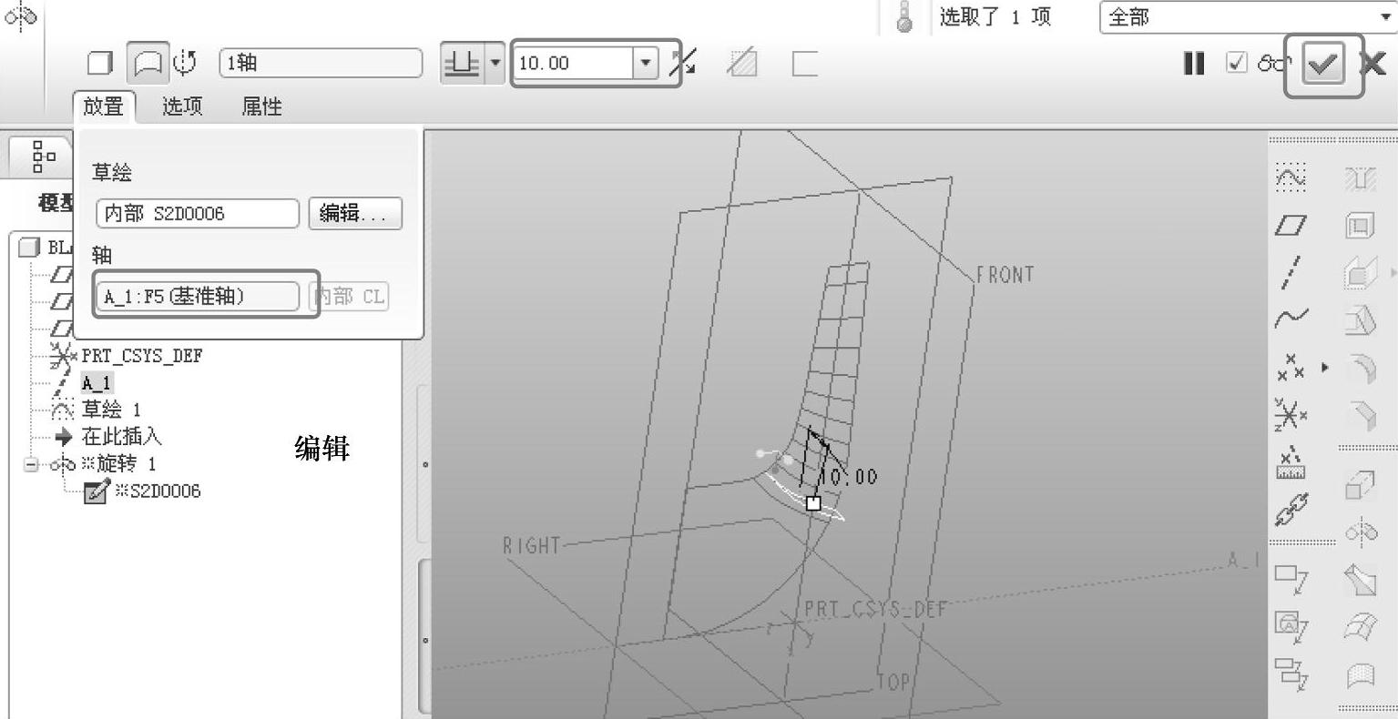Click the 1轴 axis collector field

coord(321,63)
